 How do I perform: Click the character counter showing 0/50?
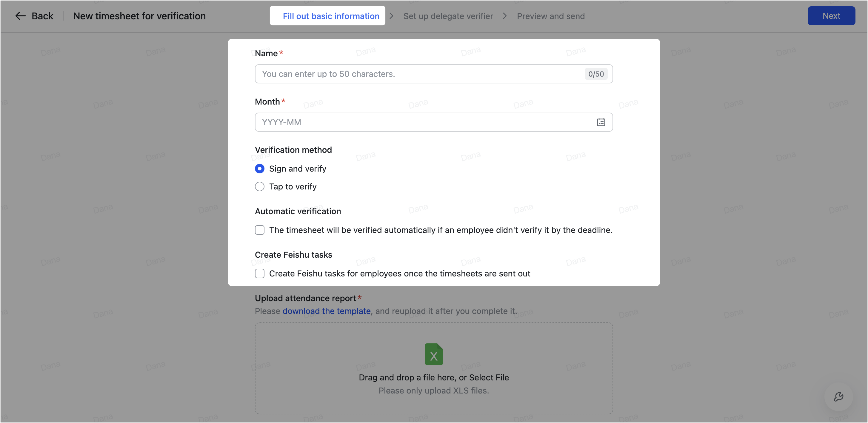(596, 74)
